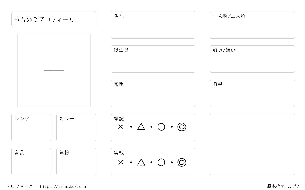Screen dimensions: 305x190
Task: Select the triangle mark in 筆記 row
Action: (x=141, y=127)
